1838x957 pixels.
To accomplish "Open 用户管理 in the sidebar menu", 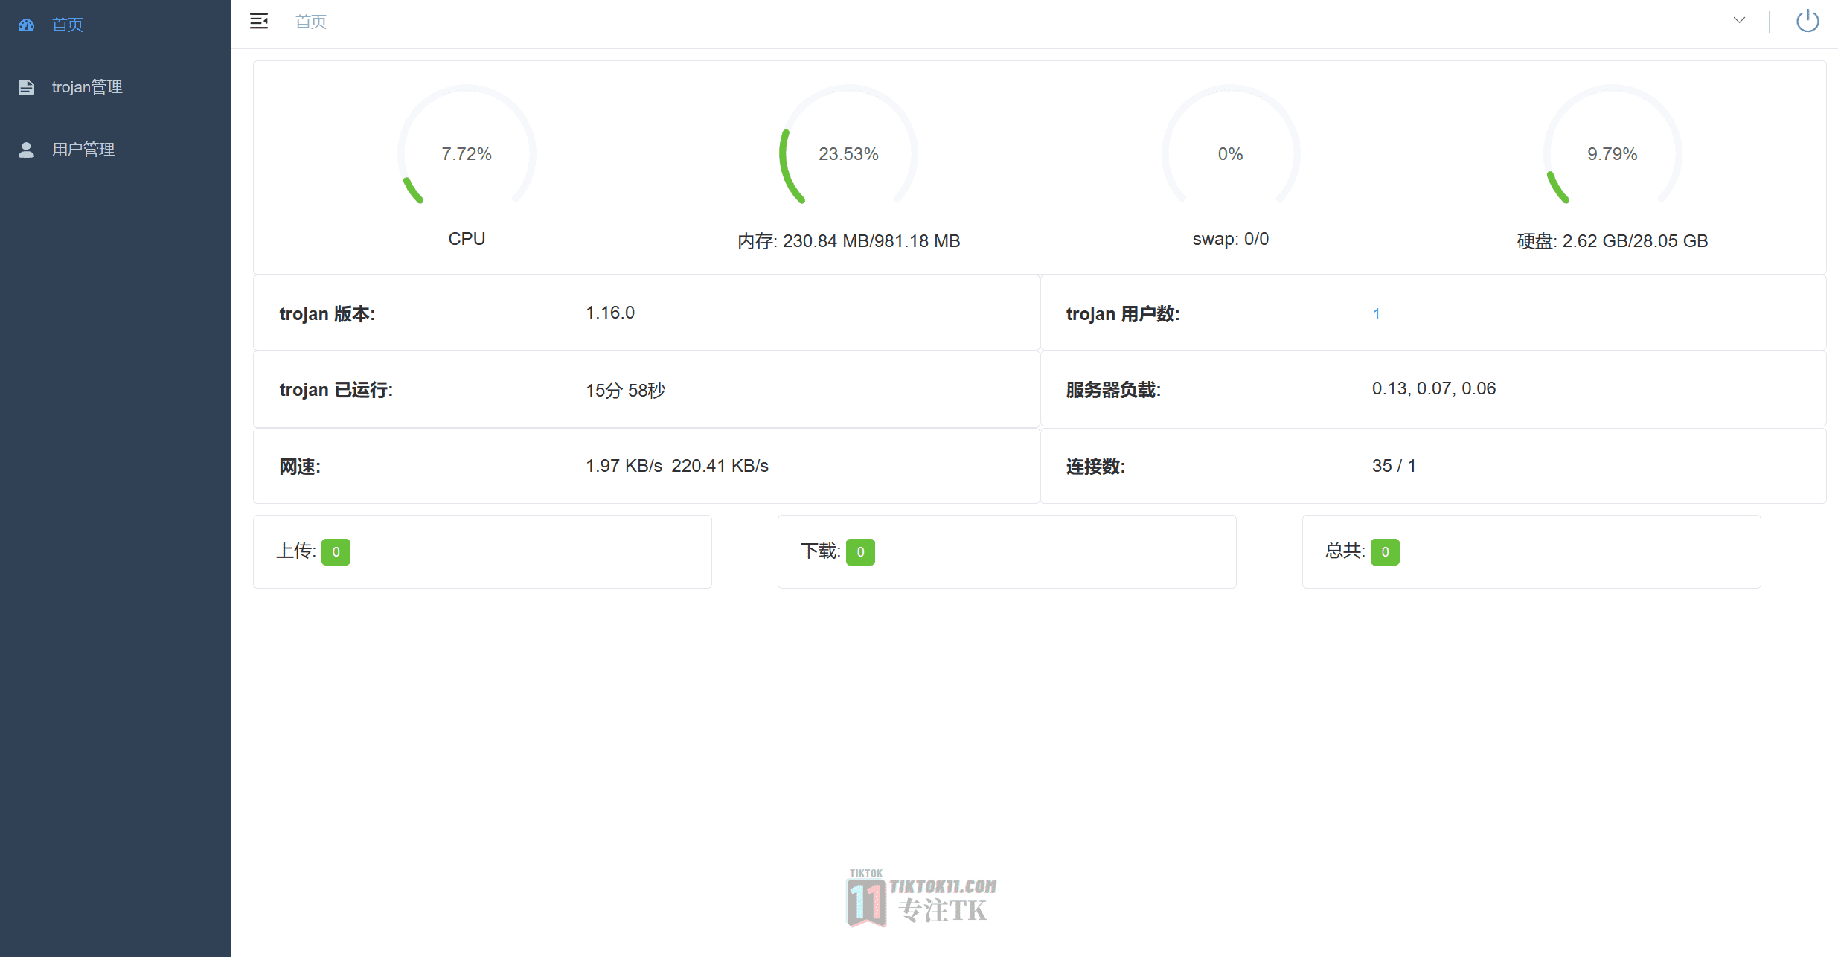I will point(115,150).
